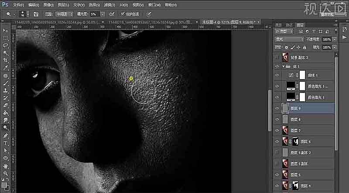349x193 pixels.
Task: Open the exposure 5% slider dropdown
Action: pos(103,14)
